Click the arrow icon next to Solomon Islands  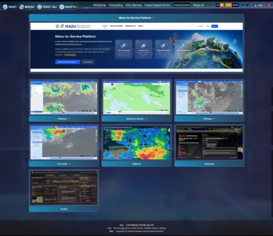(x=146, y=119)
